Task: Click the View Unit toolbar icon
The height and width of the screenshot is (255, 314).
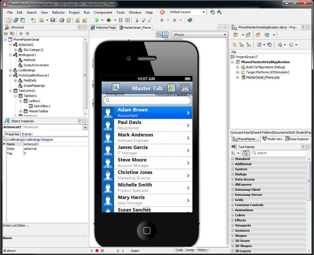Action: (9, 20)
